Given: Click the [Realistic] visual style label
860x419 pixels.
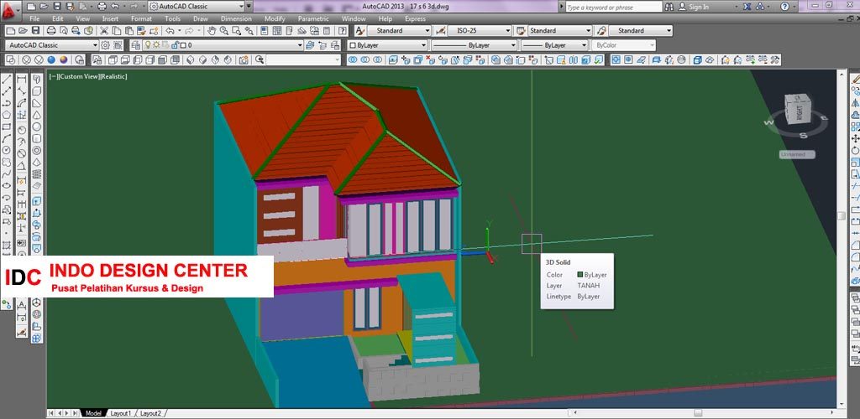Looking at the screenshot, I should point(113,76).
